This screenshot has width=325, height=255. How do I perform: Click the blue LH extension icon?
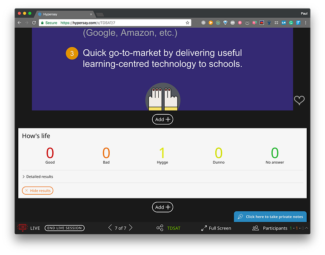point(284,23)
